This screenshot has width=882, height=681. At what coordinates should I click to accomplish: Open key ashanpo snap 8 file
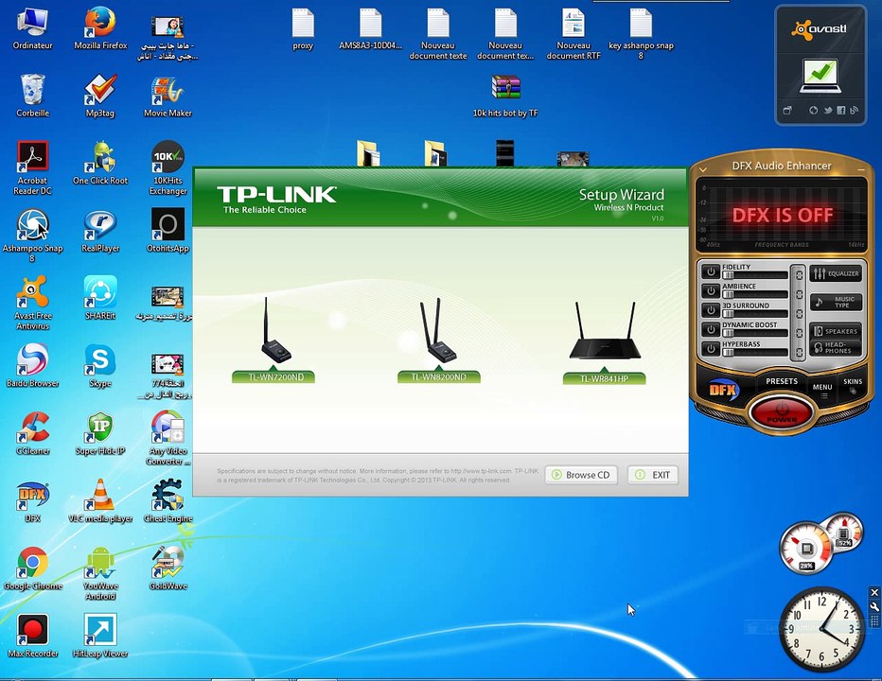(641, 32)
